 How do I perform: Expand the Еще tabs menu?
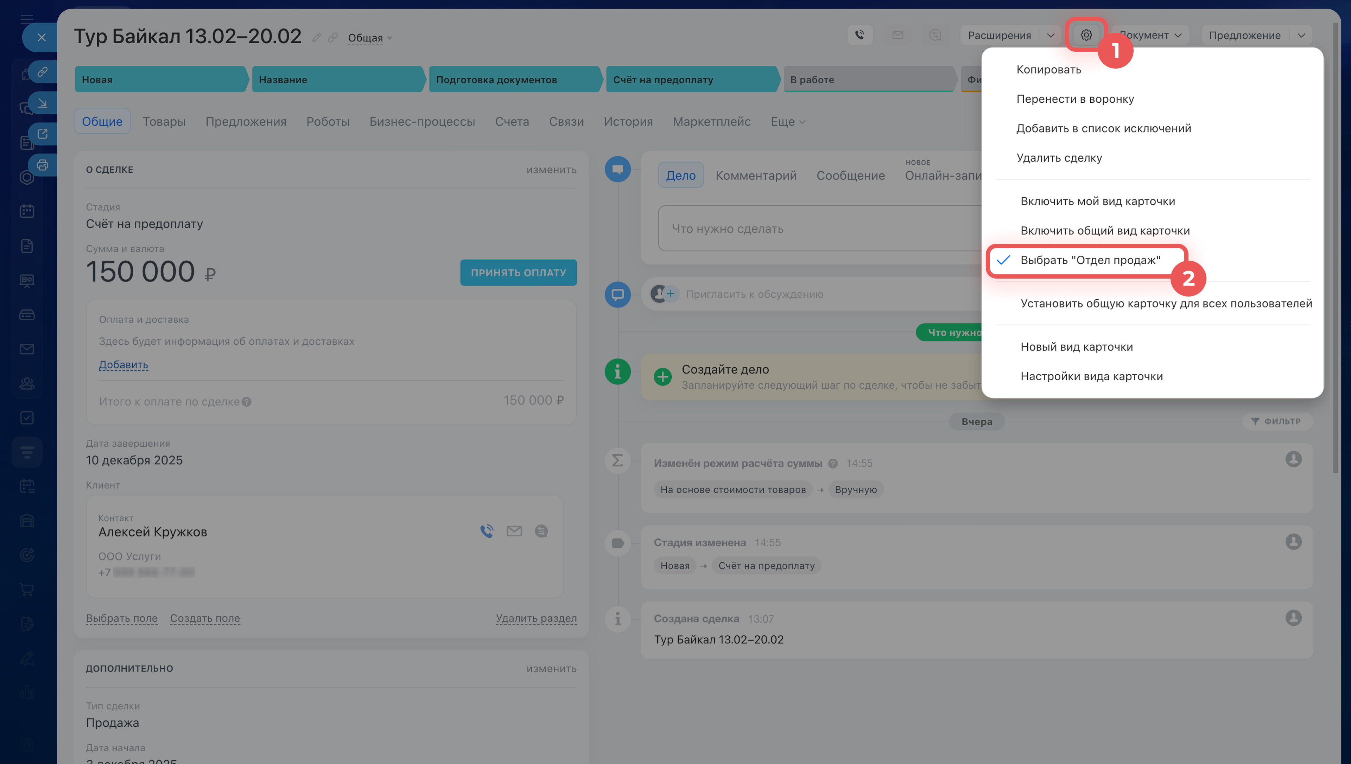pyautogui.click(x=787, y=122)
